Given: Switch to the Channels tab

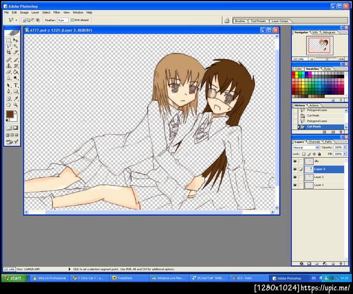Looking at the screenshot, I should (x=314, y=142).
